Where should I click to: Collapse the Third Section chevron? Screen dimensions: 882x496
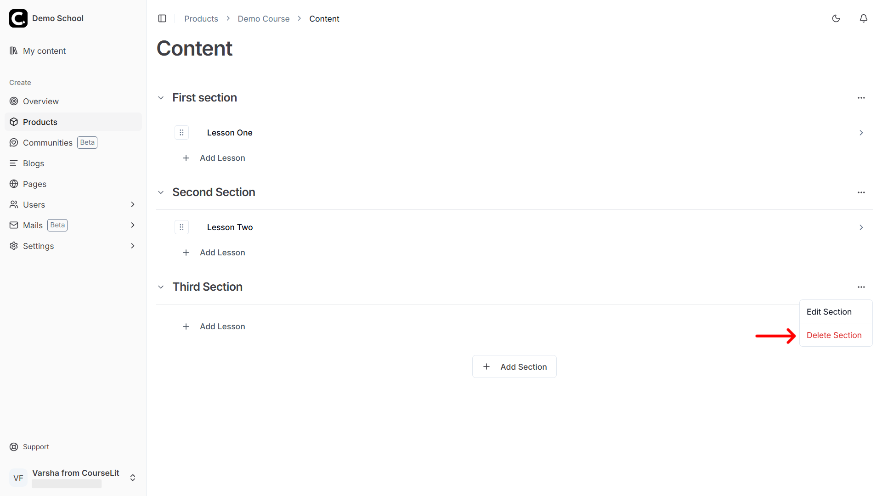click(x=161, y=287)
